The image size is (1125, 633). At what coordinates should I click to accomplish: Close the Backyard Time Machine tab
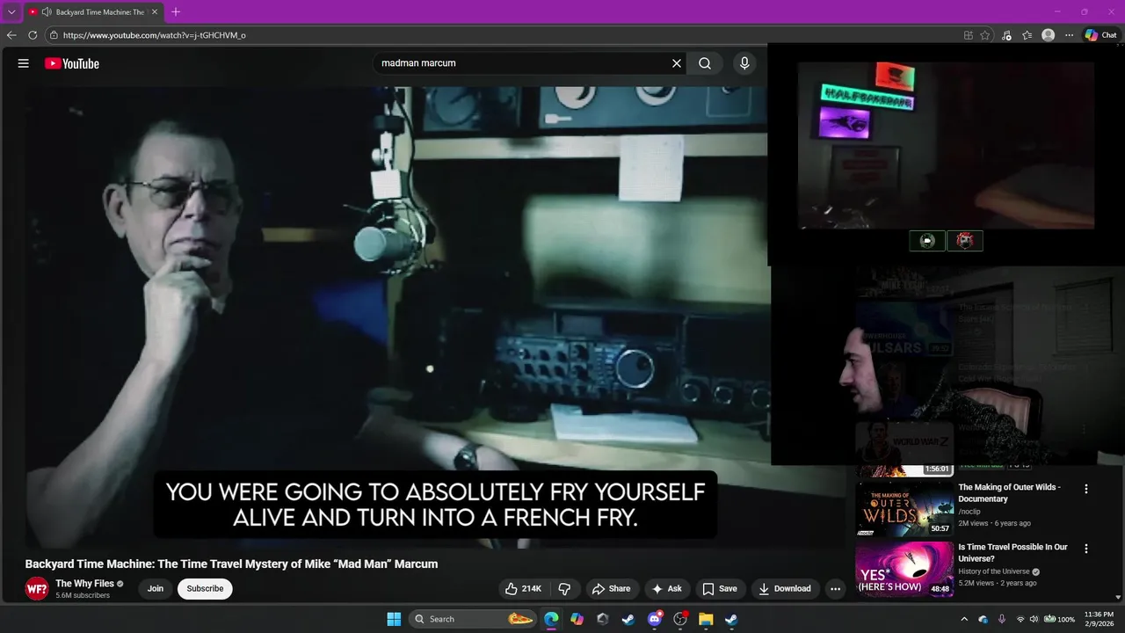click(155, 12)
